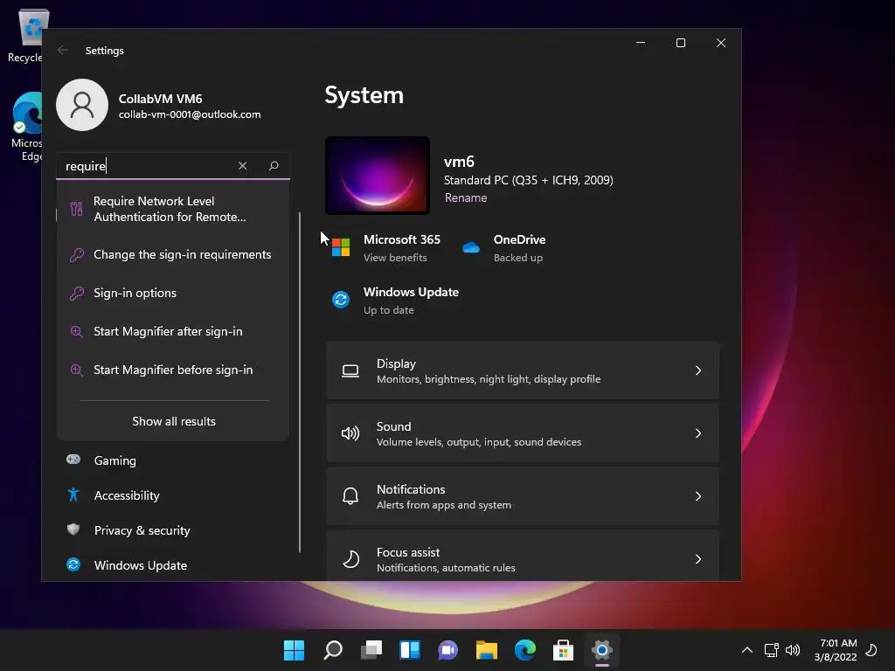Click the volume icon in system tray
Screen dimensions: 895x671
(793, 650)
